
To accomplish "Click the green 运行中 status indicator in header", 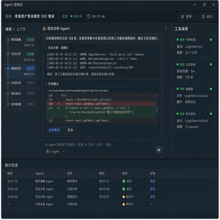I will click(x=76, y=16).
